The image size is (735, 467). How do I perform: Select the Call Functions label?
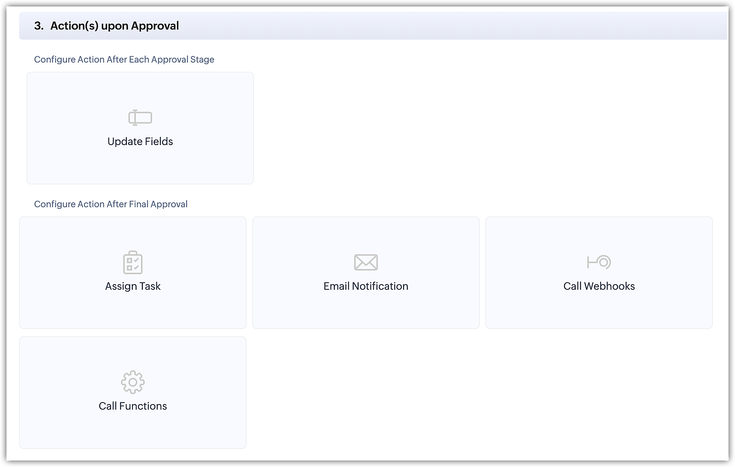(132, 406)
